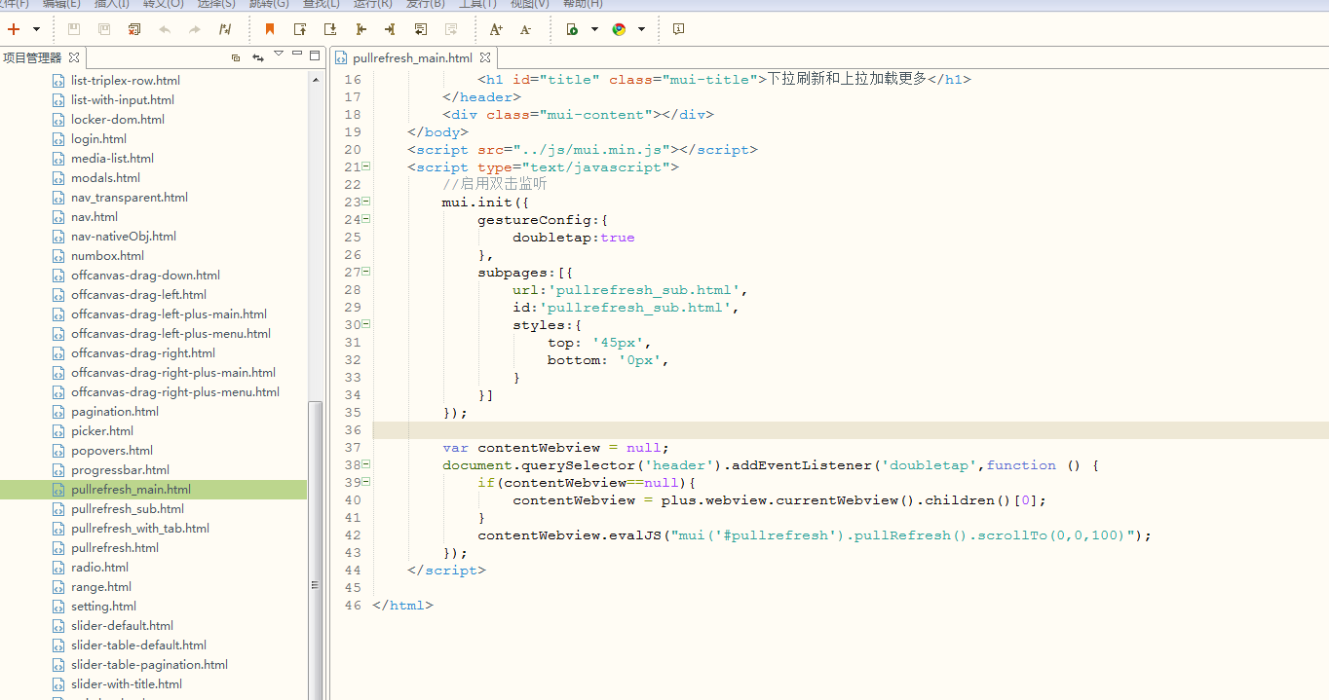Minimize the project manager panel
Image resolution: width=1329 pixels, height=700 pixels.
(x=297, y=55)
